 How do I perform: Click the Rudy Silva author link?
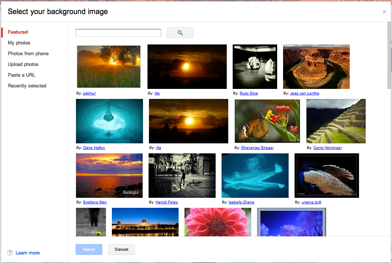coord(249,93)
